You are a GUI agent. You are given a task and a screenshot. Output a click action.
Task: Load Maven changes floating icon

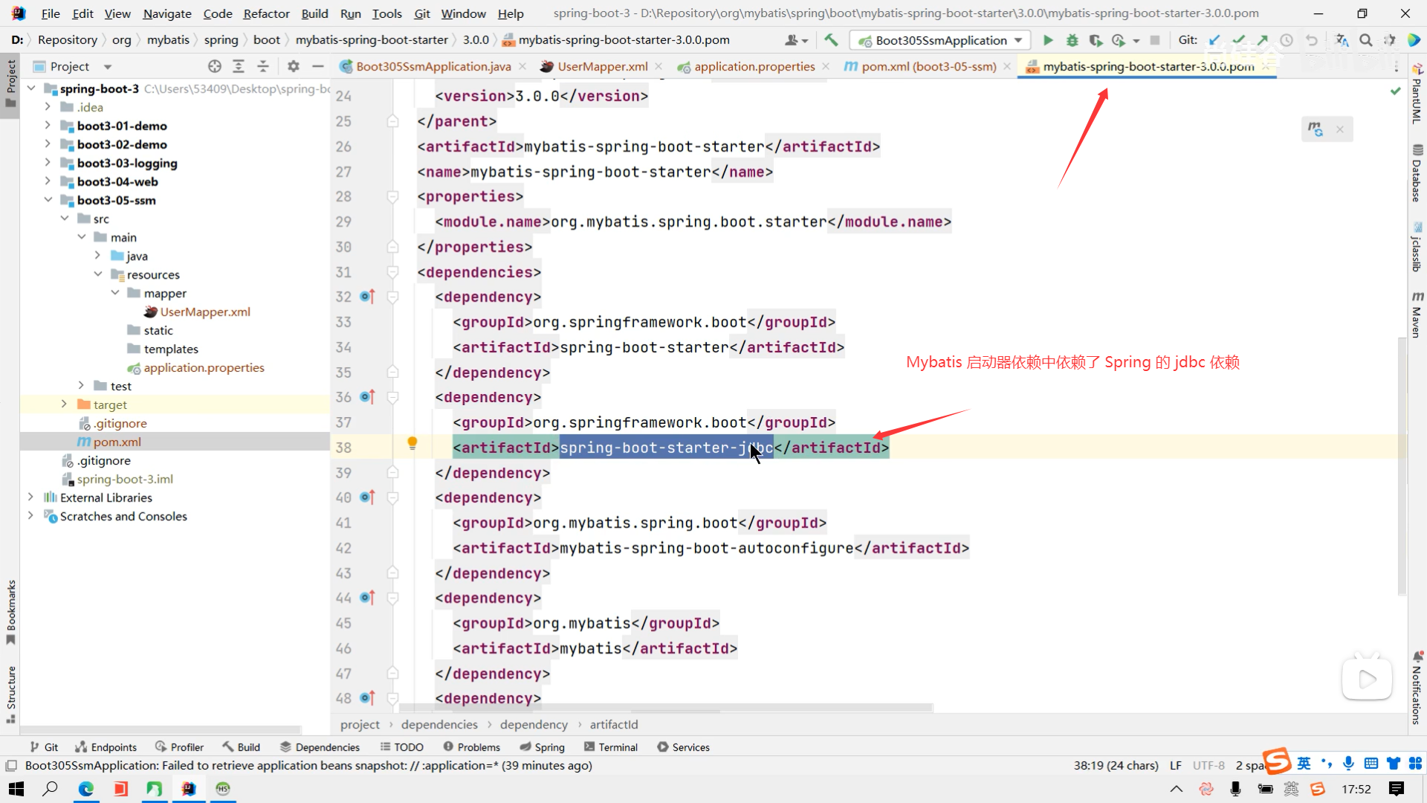click(1316, 129)
